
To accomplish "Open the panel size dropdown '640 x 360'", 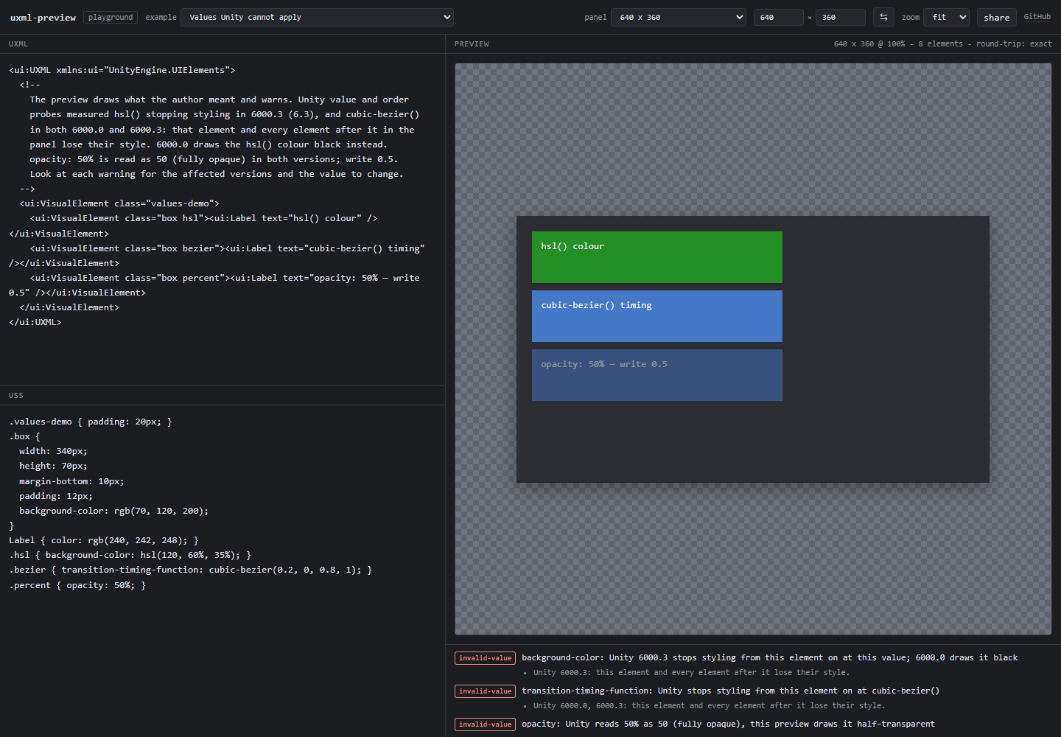I will (x=679, y=17).
